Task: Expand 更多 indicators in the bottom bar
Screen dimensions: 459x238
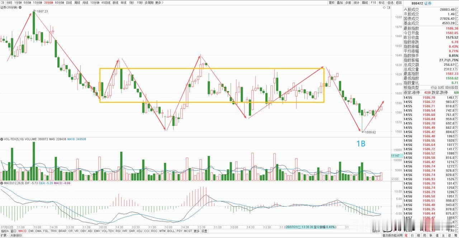Action: click(197, 231)
